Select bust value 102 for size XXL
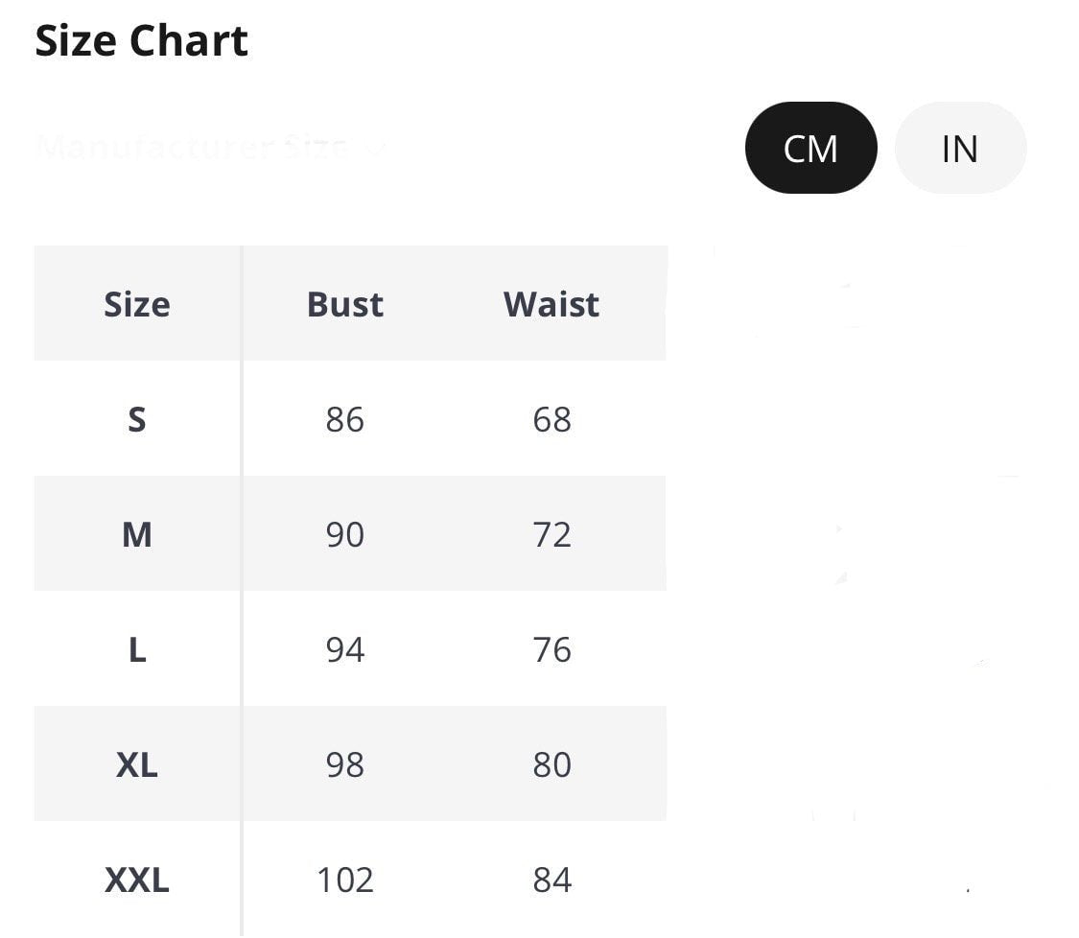This screenshot has height=938, width=1079. 346,879
